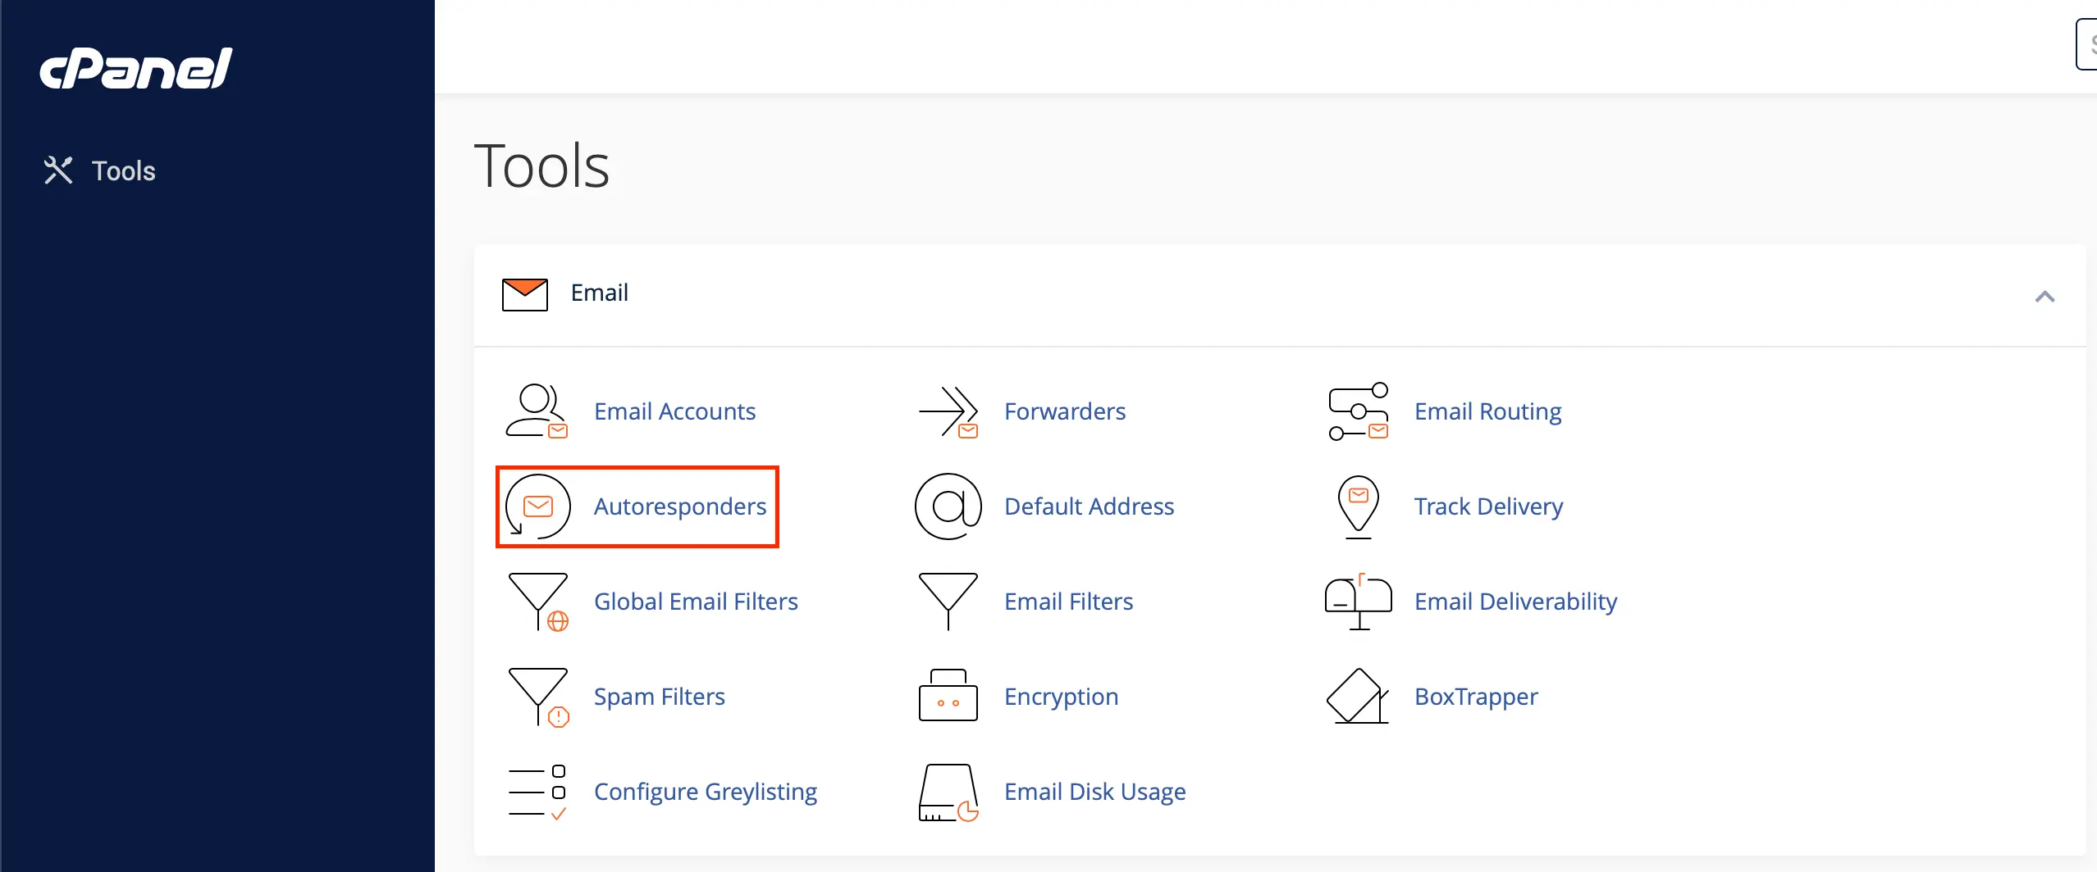
Task: Click the Encryption lock icon
Action: click(x=948, y=695)
